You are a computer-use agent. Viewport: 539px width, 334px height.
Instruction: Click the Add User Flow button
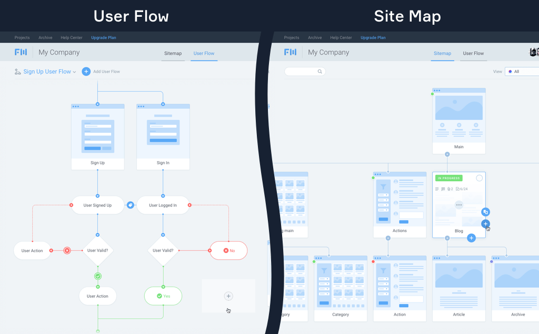click(86, 71)
